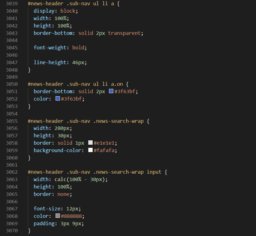Click empty line number 3044
Image resolution: width=256 pixels, height=236 pixels.
pyautogui.click(x=12, y=40)
